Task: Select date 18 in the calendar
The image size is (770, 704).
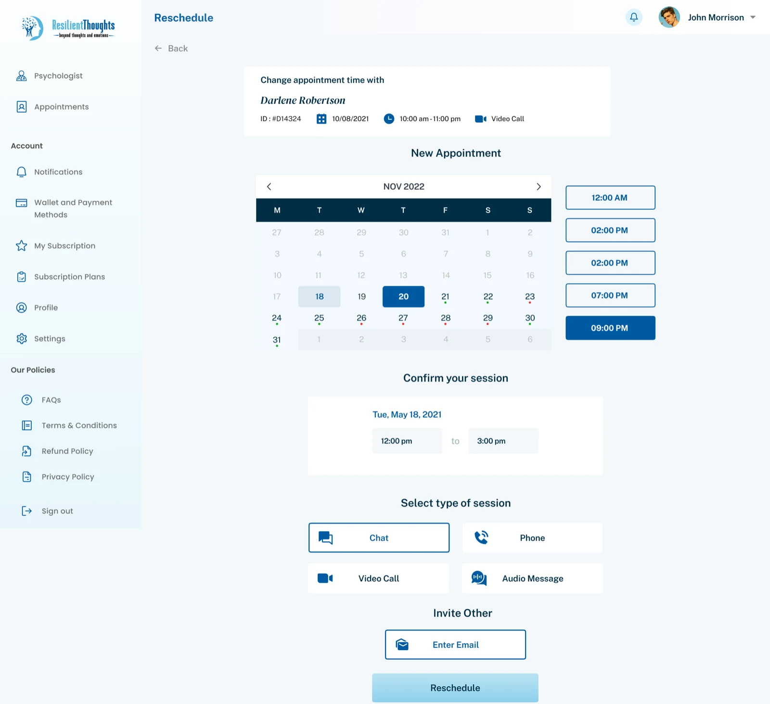Action: pos(319,297)
